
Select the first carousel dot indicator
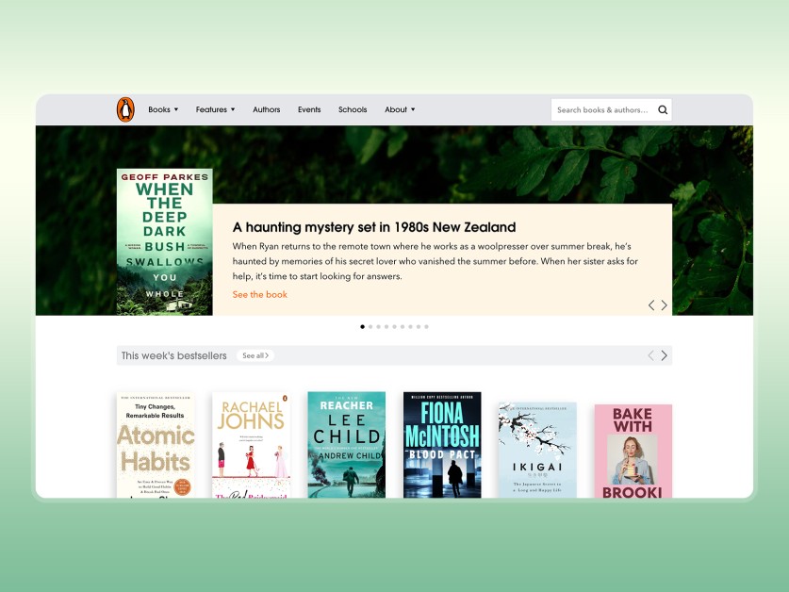[362, 327]
